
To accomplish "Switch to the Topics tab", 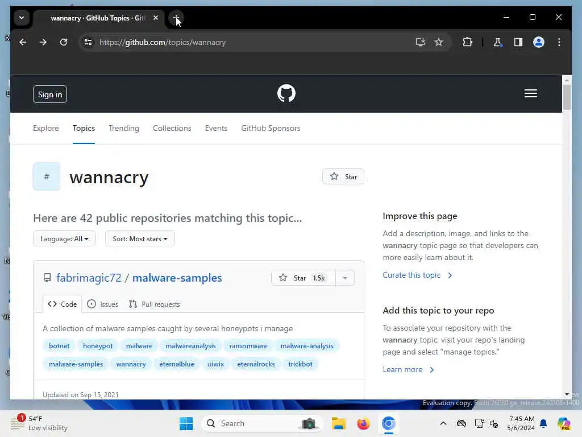I will pyautogui.click(x=84, y=128).
